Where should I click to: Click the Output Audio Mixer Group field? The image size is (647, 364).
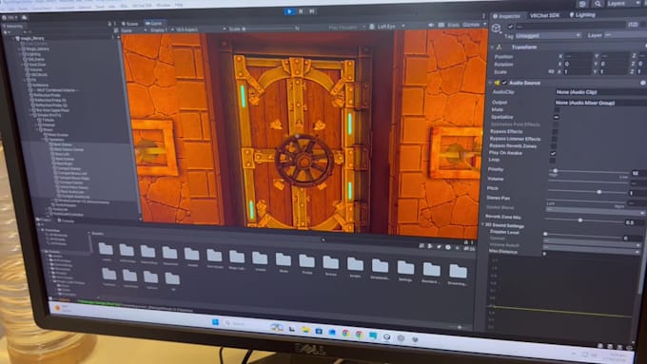pos(600,103)
